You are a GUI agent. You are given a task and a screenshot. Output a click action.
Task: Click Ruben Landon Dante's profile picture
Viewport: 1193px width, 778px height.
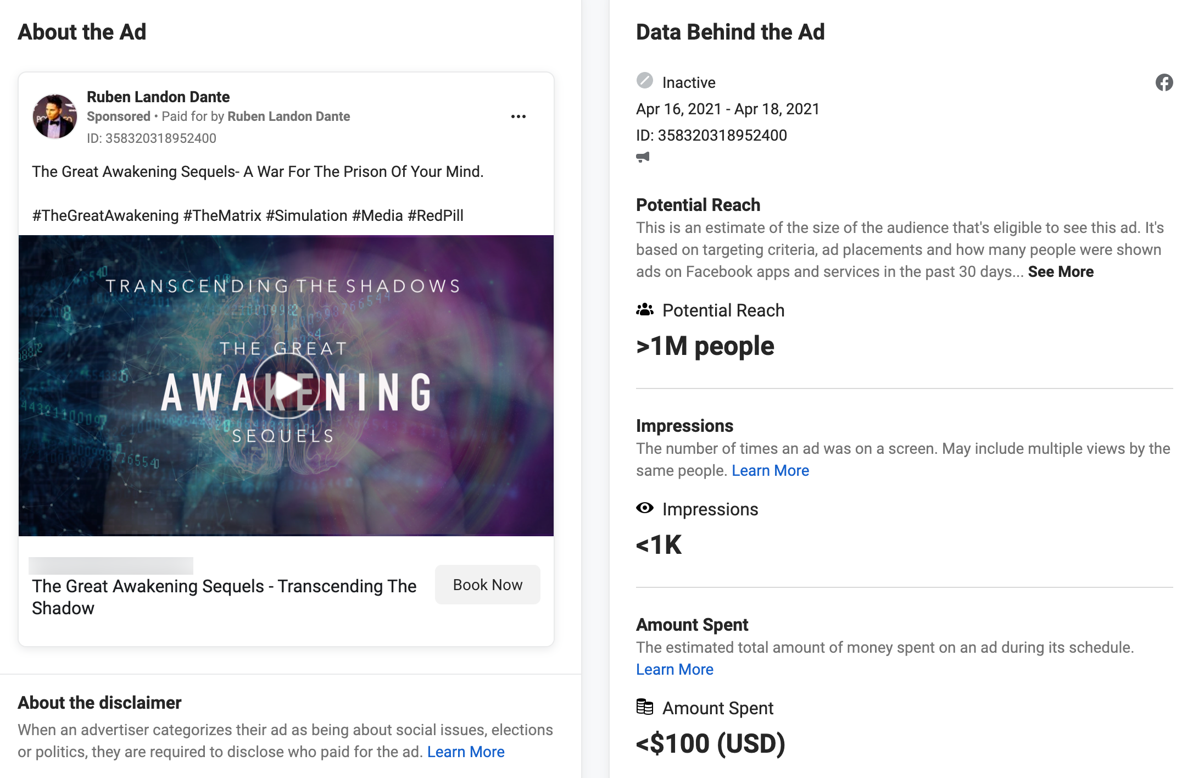click(x=55, y=116)
